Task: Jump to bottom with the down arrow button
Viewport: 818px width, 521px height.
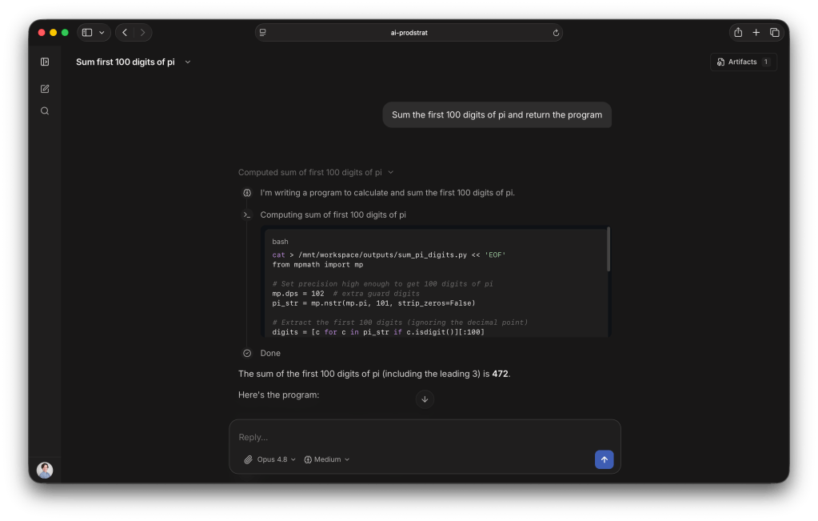Action: [425, 399]
